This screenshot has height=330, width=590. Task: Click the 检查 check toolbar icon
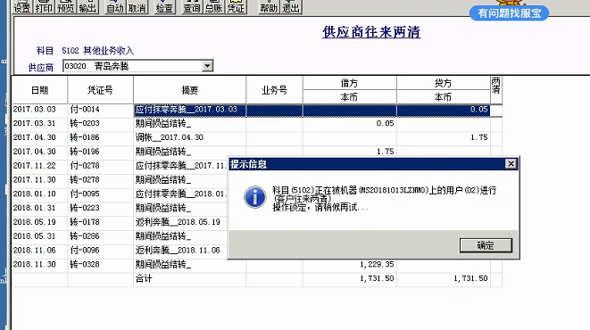pos(165,6)
